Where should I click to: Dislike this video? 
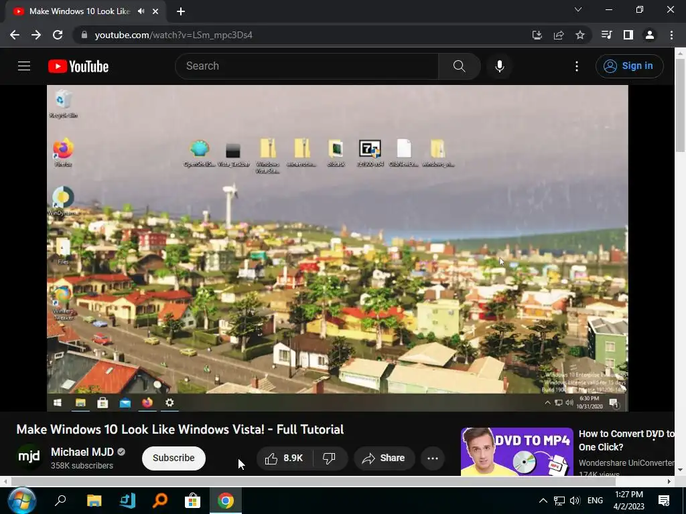(x=330, y=458)
